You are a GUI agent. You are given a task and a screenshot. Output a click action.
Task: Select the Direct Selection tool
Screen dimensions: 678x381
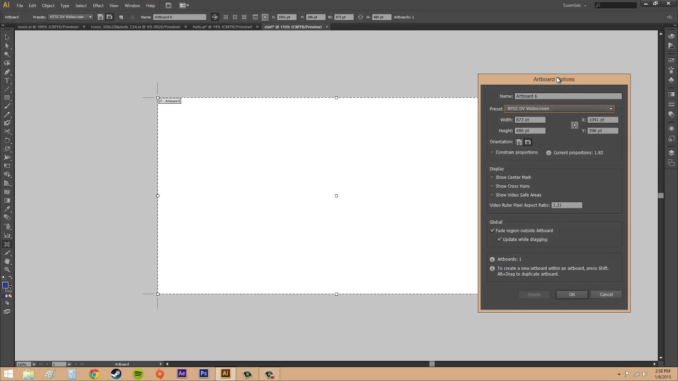pos(7,46)
